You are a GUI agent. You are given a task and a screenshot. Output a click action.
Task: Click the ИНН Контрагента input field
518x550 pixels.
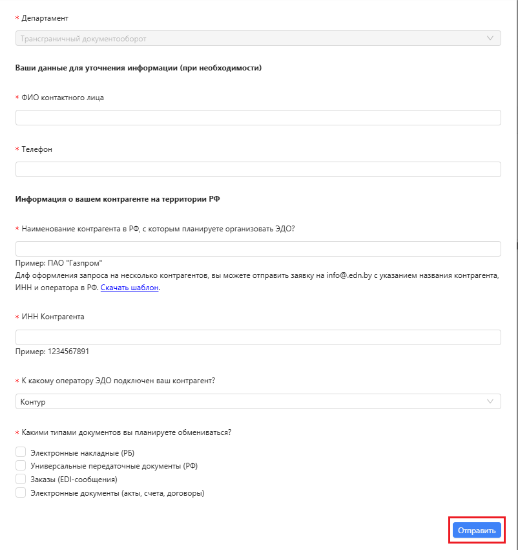click(x=258, y=337)
